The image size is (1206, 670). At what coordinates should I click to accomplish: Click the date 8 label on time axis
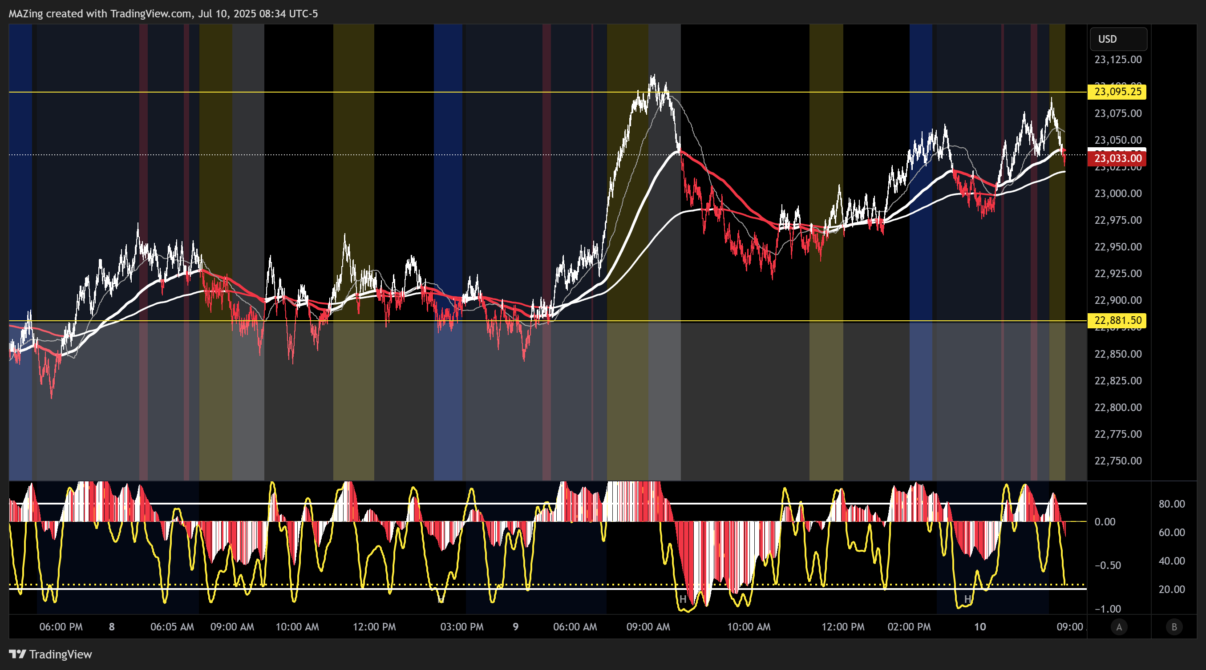point(111,627)
